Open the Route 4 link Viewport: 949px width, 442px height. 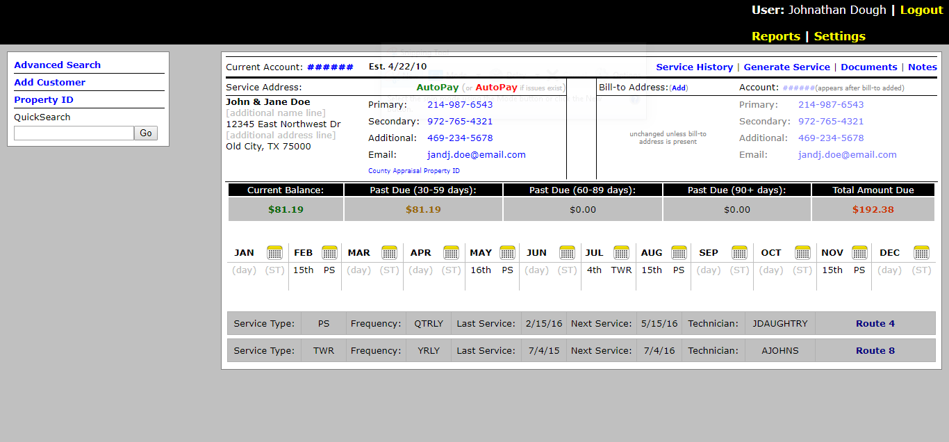(x=875, y=323)
